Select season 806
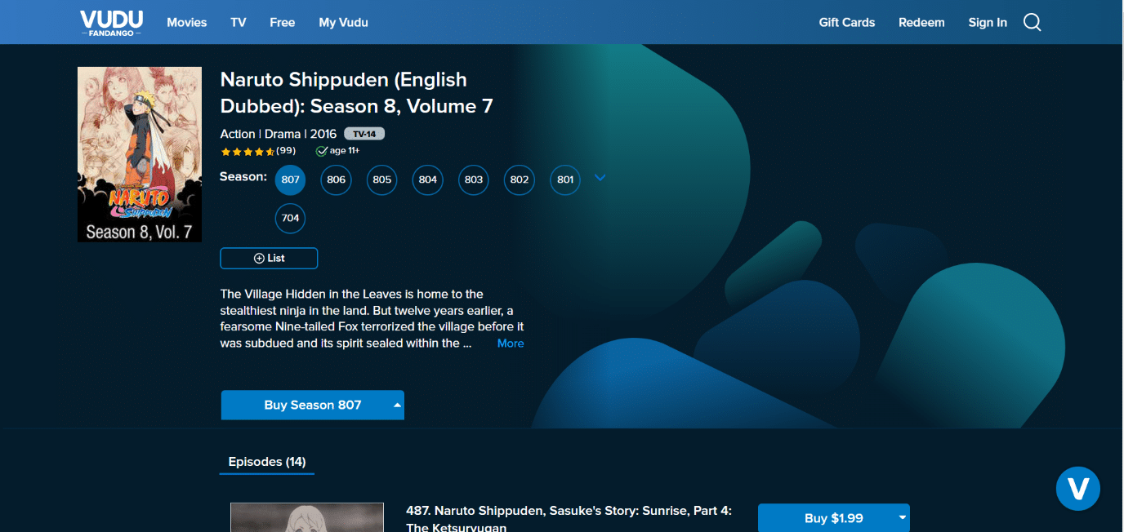Viewport: 1124px width, 532px height. tap(336, 180)
